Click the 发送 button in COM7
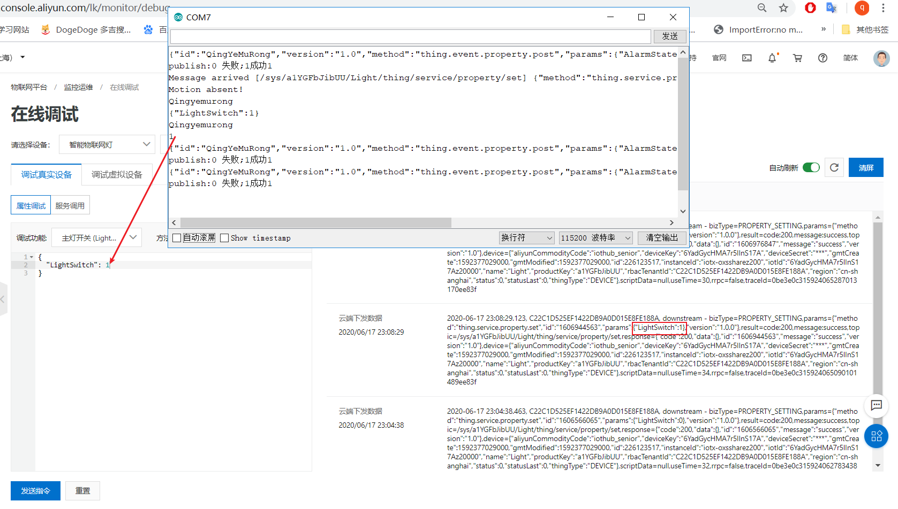Image resolution: width=898 pixels, height=509 pixels. pyautogui.click(x=670, y=36)
